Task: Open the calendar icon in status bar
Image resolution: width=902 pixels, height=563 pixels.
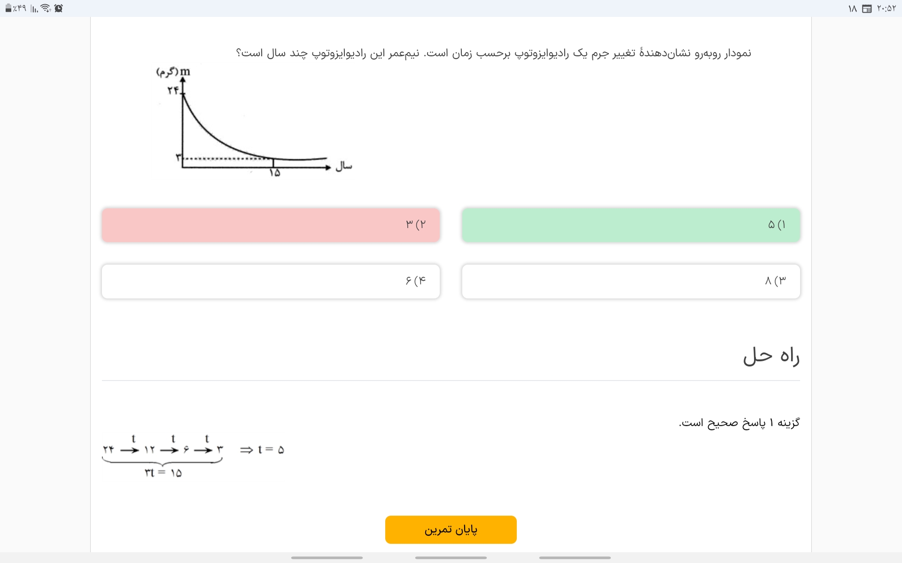Action: (867, 8)
